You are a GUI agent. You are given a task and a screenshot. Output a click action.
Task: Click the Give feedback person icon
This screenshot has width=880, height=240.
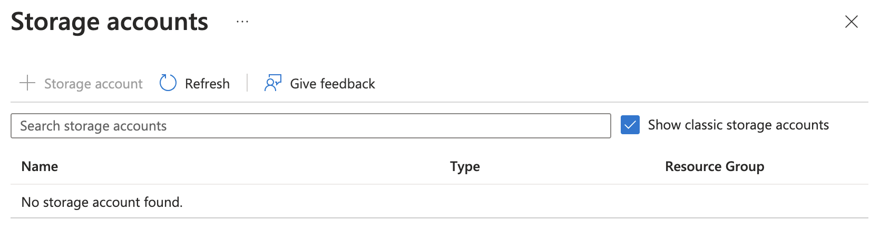[x=272, y=83]
